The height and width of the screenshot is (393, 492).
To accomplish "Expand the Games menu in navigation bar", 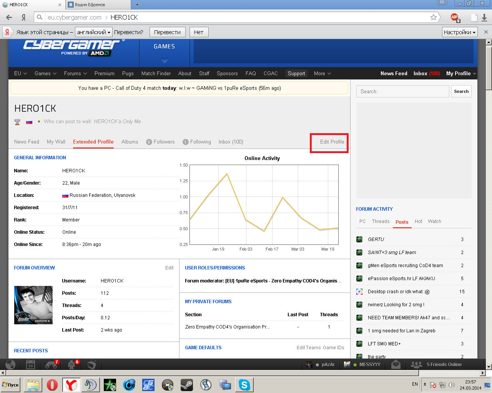I will click(45, 74).
